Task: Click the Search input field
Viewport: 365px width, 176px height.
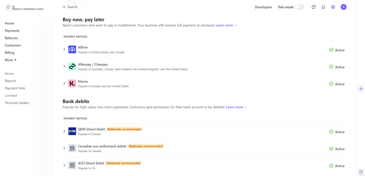Action: click(x=72, y=7)
